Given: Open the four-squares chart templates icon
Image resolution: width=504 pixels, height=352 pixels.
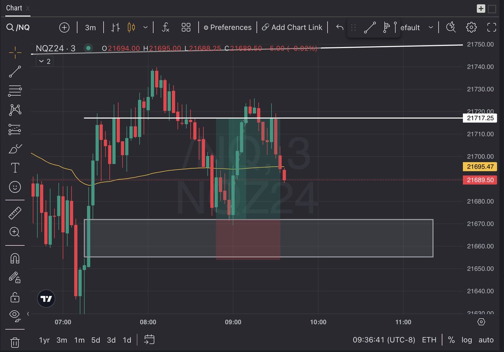Looking at the screenshot, I should tap(186, 27).
